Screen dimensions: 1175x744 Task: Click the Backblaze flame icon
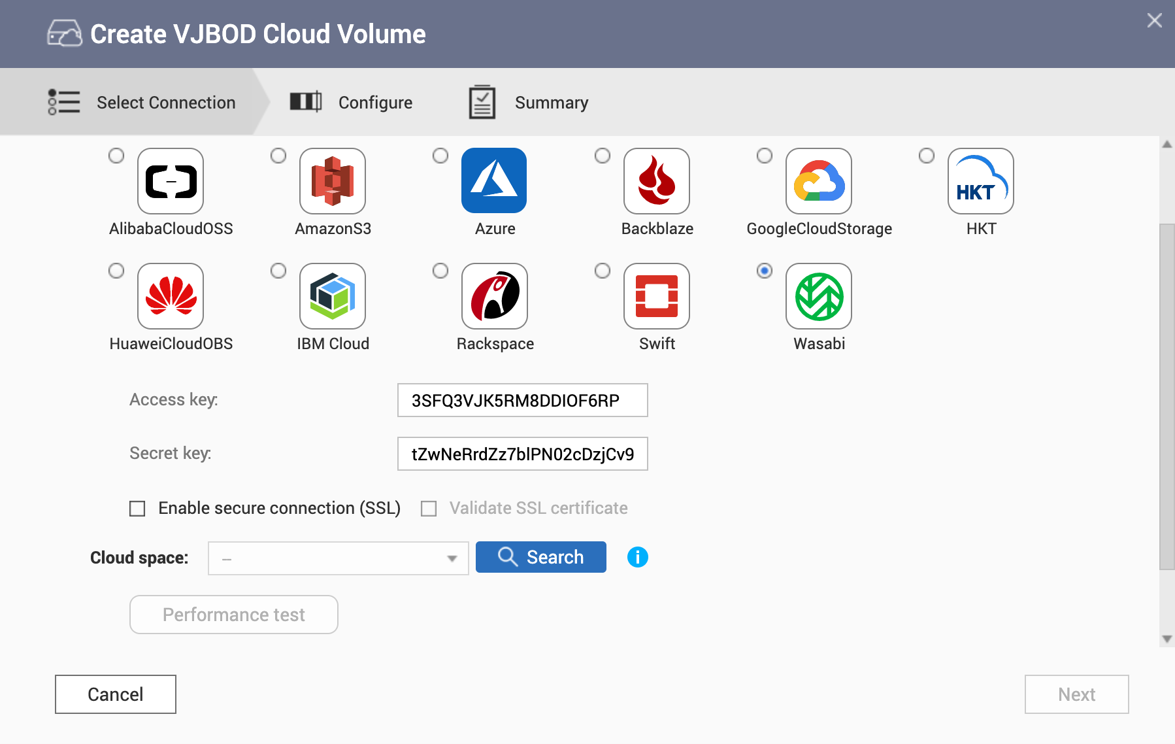click(x=657, y=181)
